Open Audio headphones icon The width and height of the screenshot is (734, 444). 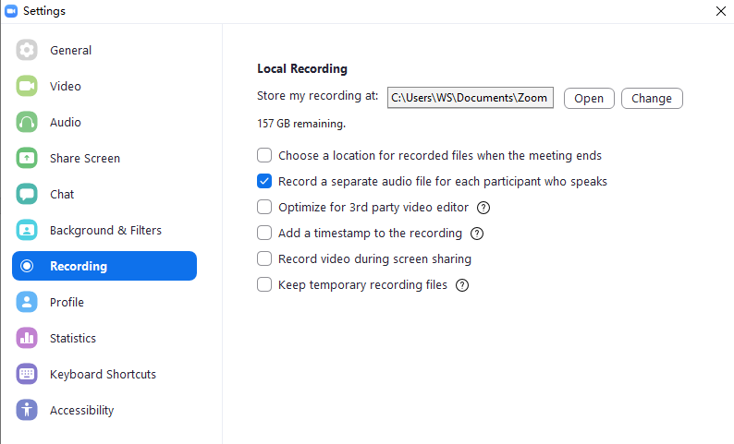click(x=27, y=122)
